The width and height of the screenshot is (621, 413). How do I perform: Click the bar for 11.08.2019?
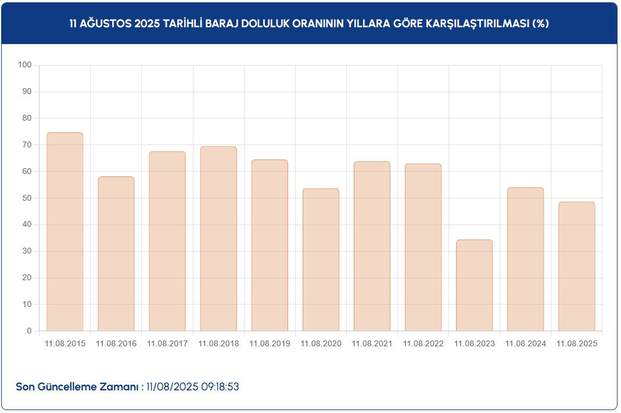[270, 245]
